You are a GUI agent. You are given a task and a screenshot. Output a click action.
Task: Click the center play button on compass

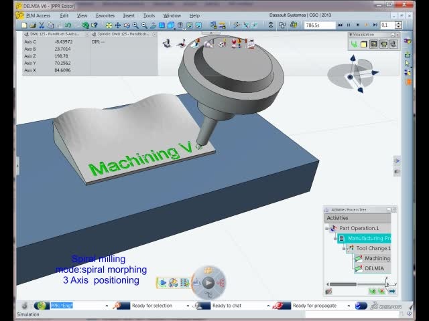tap(208, 283)
